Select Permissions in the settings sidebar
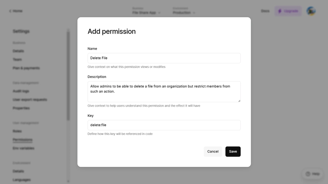Viewport: 328px width, 184px height. coord(23,140)
